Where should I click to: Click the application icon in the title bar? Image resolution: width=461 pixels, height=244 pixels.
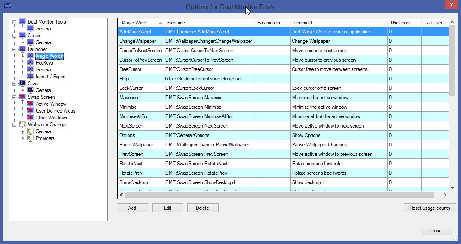coord(8,6)
